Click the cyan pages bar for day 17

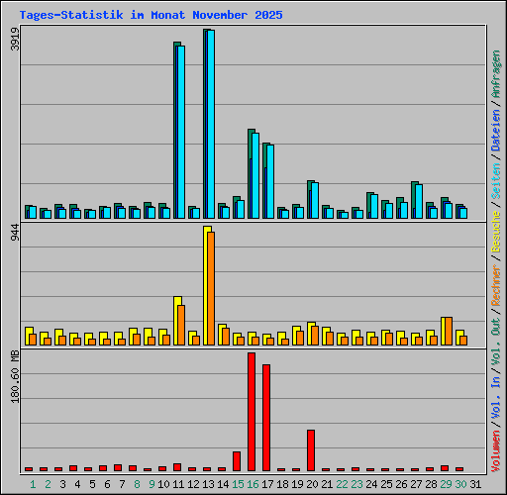270,181
